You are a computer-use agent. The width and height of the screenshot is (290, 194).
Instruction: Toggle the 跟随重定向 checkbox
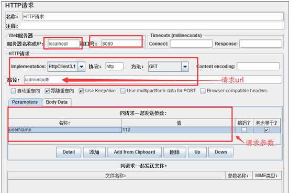(x=47, y=91)
